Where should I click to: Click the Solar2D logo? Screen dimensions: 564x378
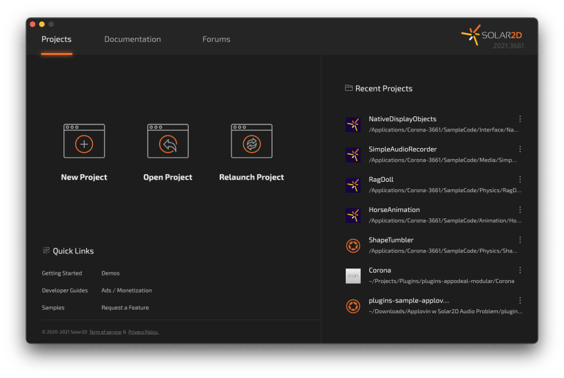point(492,35)
